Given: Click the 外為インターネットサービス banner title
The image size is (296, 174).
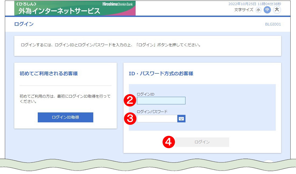Looking at the screenshot, I should tap(59, 11).
